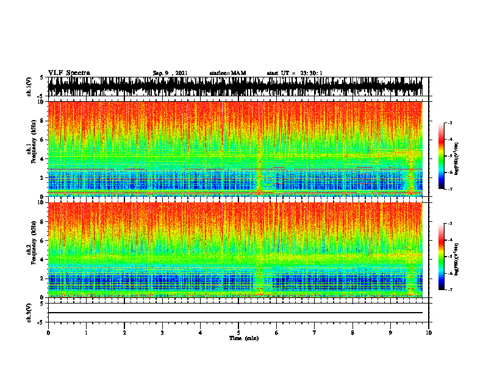Click time axis tick label "8"
The height and width of the screenshot is (373, 483).
[x=352, y=333]
